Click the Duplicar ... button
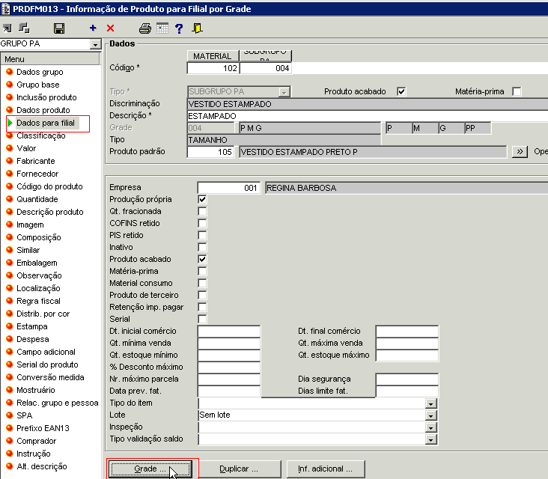The width and height of the screenshot is (548, 479). [x=239, y=469]
